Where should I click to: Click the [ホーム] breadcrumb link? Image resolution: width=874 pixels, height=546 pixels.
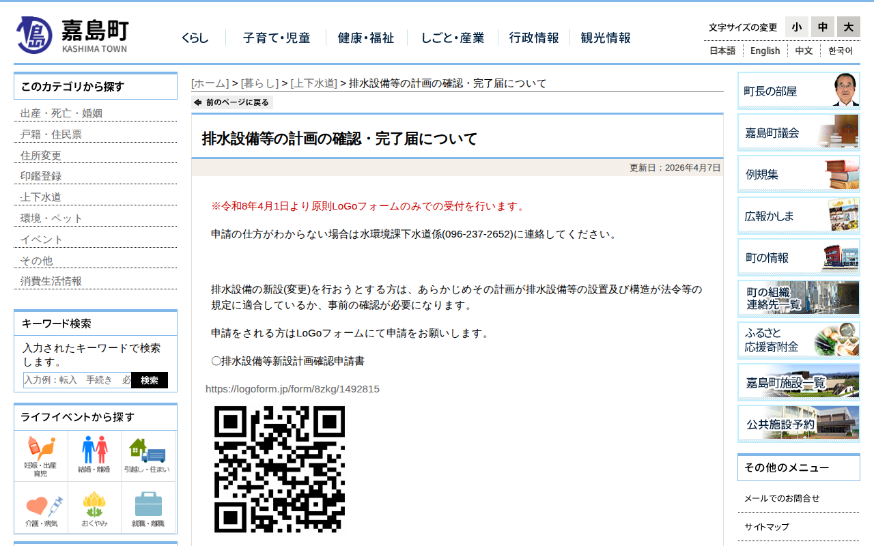(x=210, y=83)
